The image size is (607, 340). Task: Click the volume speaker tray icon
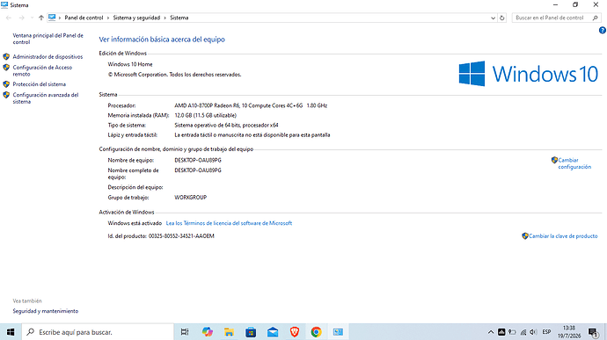pos(533,332)
